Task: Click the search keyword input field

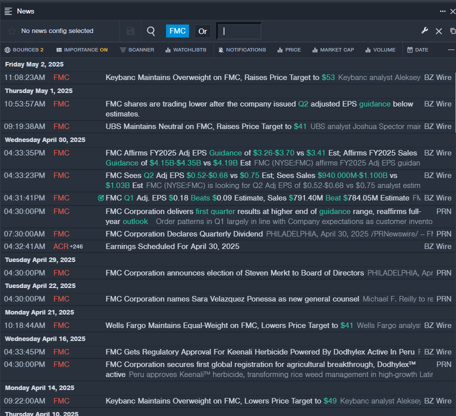Action: pos(239,31)
